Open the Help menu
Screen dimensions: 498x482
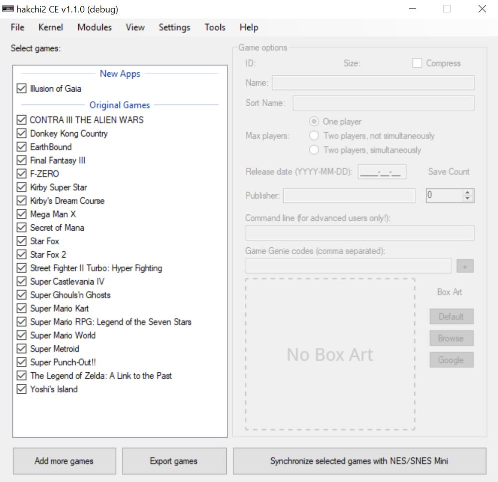click(x=249, y=27)
